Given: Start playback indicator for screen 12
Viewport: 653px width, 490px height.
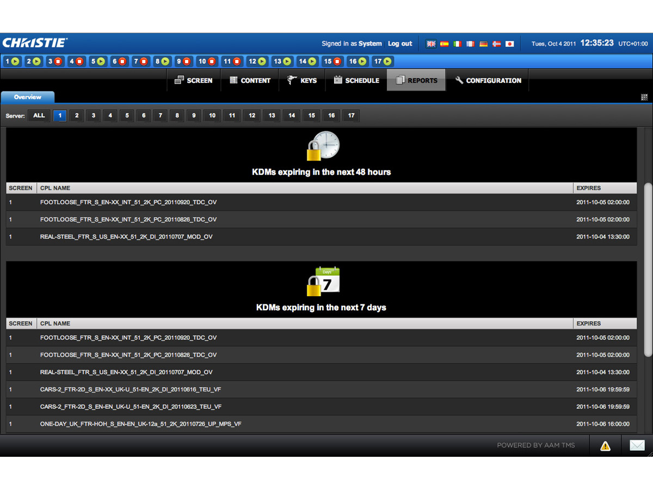Looking at the screenshot, I should coord(261,61).
